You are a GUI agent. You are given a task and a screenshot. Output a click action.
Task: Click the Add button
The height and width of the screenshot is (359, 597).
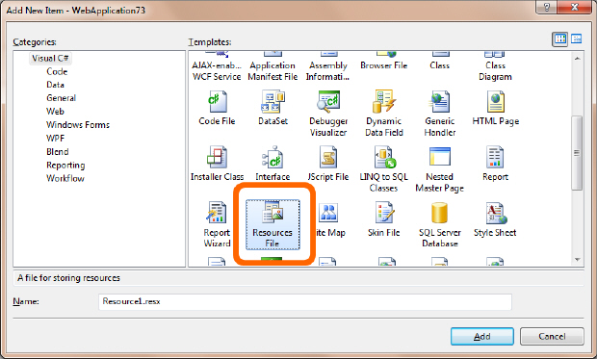pyautogui.click(x=482, y=337)
